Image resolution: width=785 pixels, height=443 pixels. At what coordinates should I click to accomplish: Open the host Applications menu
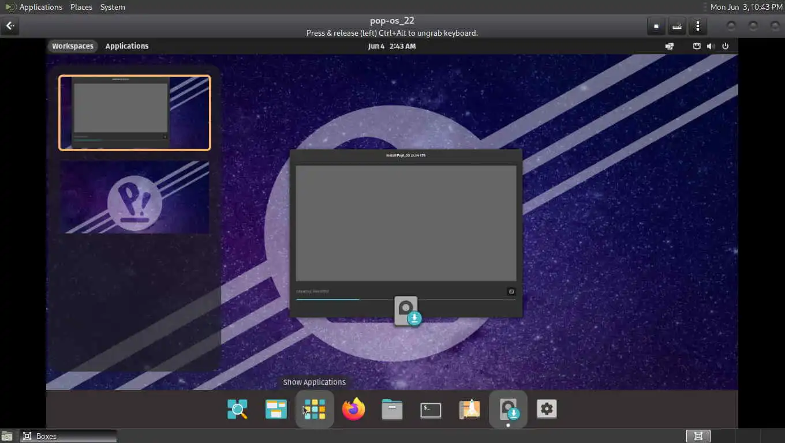pos(40,7)
